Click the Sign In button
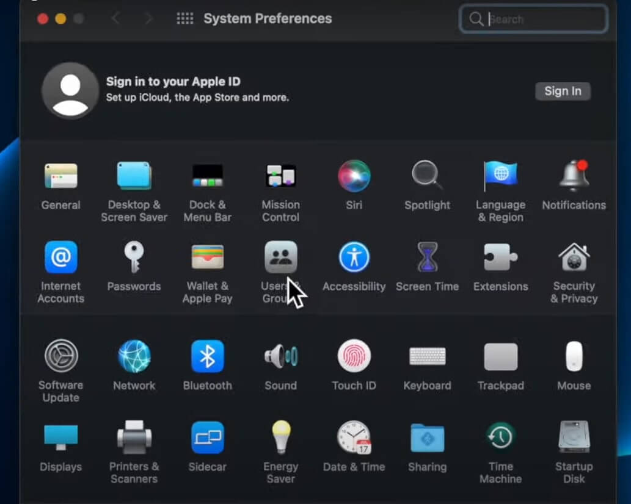The image size is (631, 504). point(563,91)
